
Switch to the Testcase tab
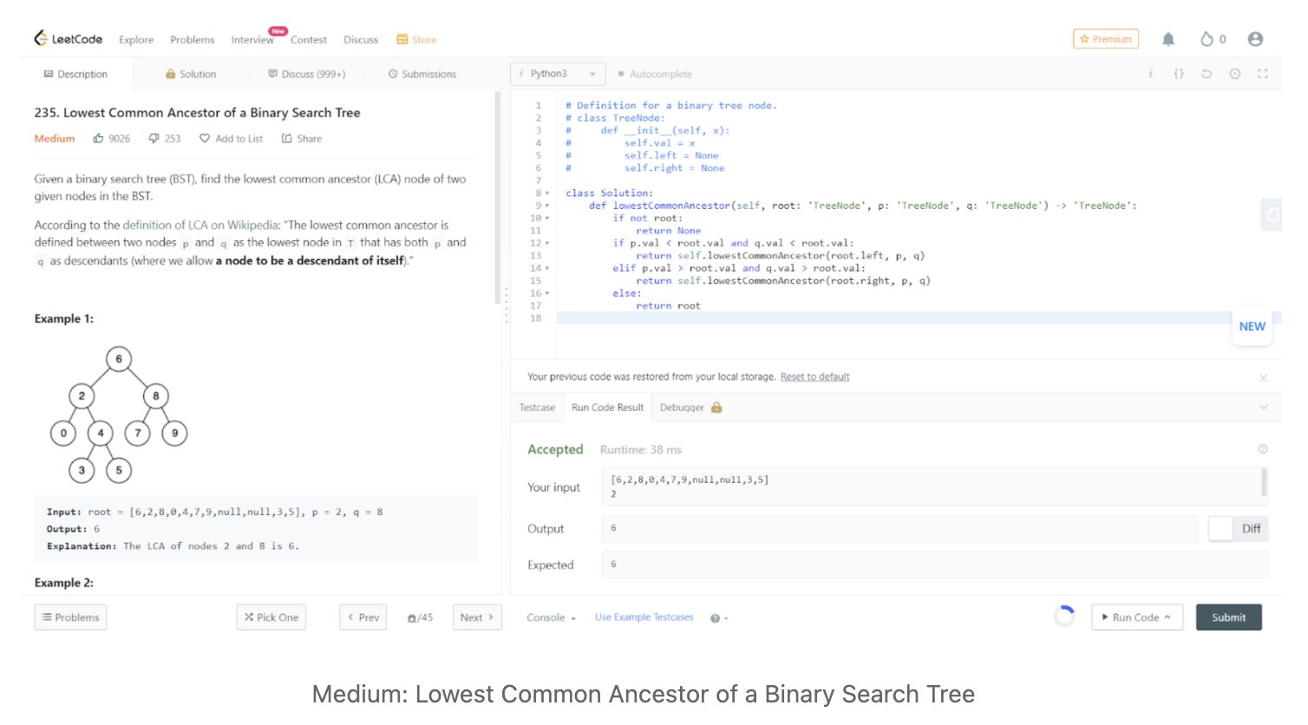pos(537,408)
